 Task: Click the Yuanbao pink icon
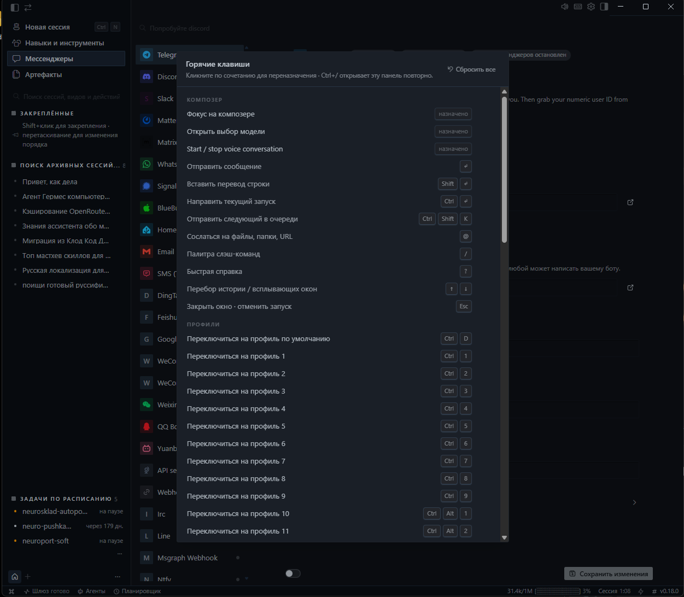pyautogui.click(x=146, y=448)
